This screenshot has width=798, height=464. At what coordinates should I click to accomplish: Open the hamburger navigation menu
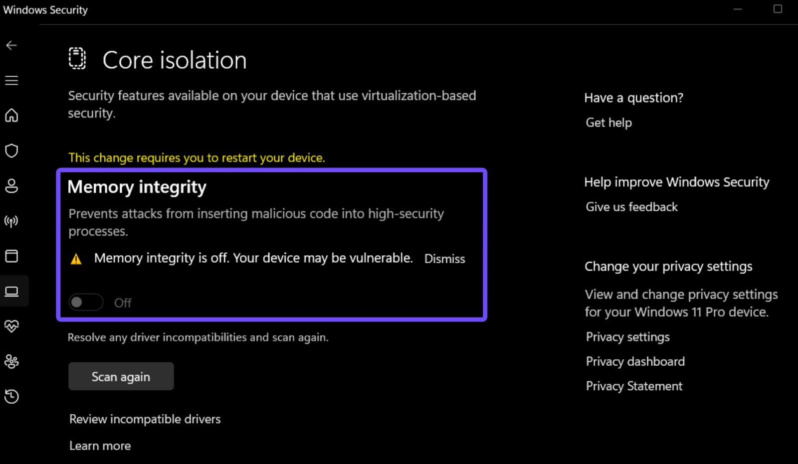(11, 80)
